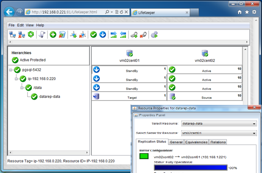
Task: Click the URL address field
Action: tap(64, 12)
